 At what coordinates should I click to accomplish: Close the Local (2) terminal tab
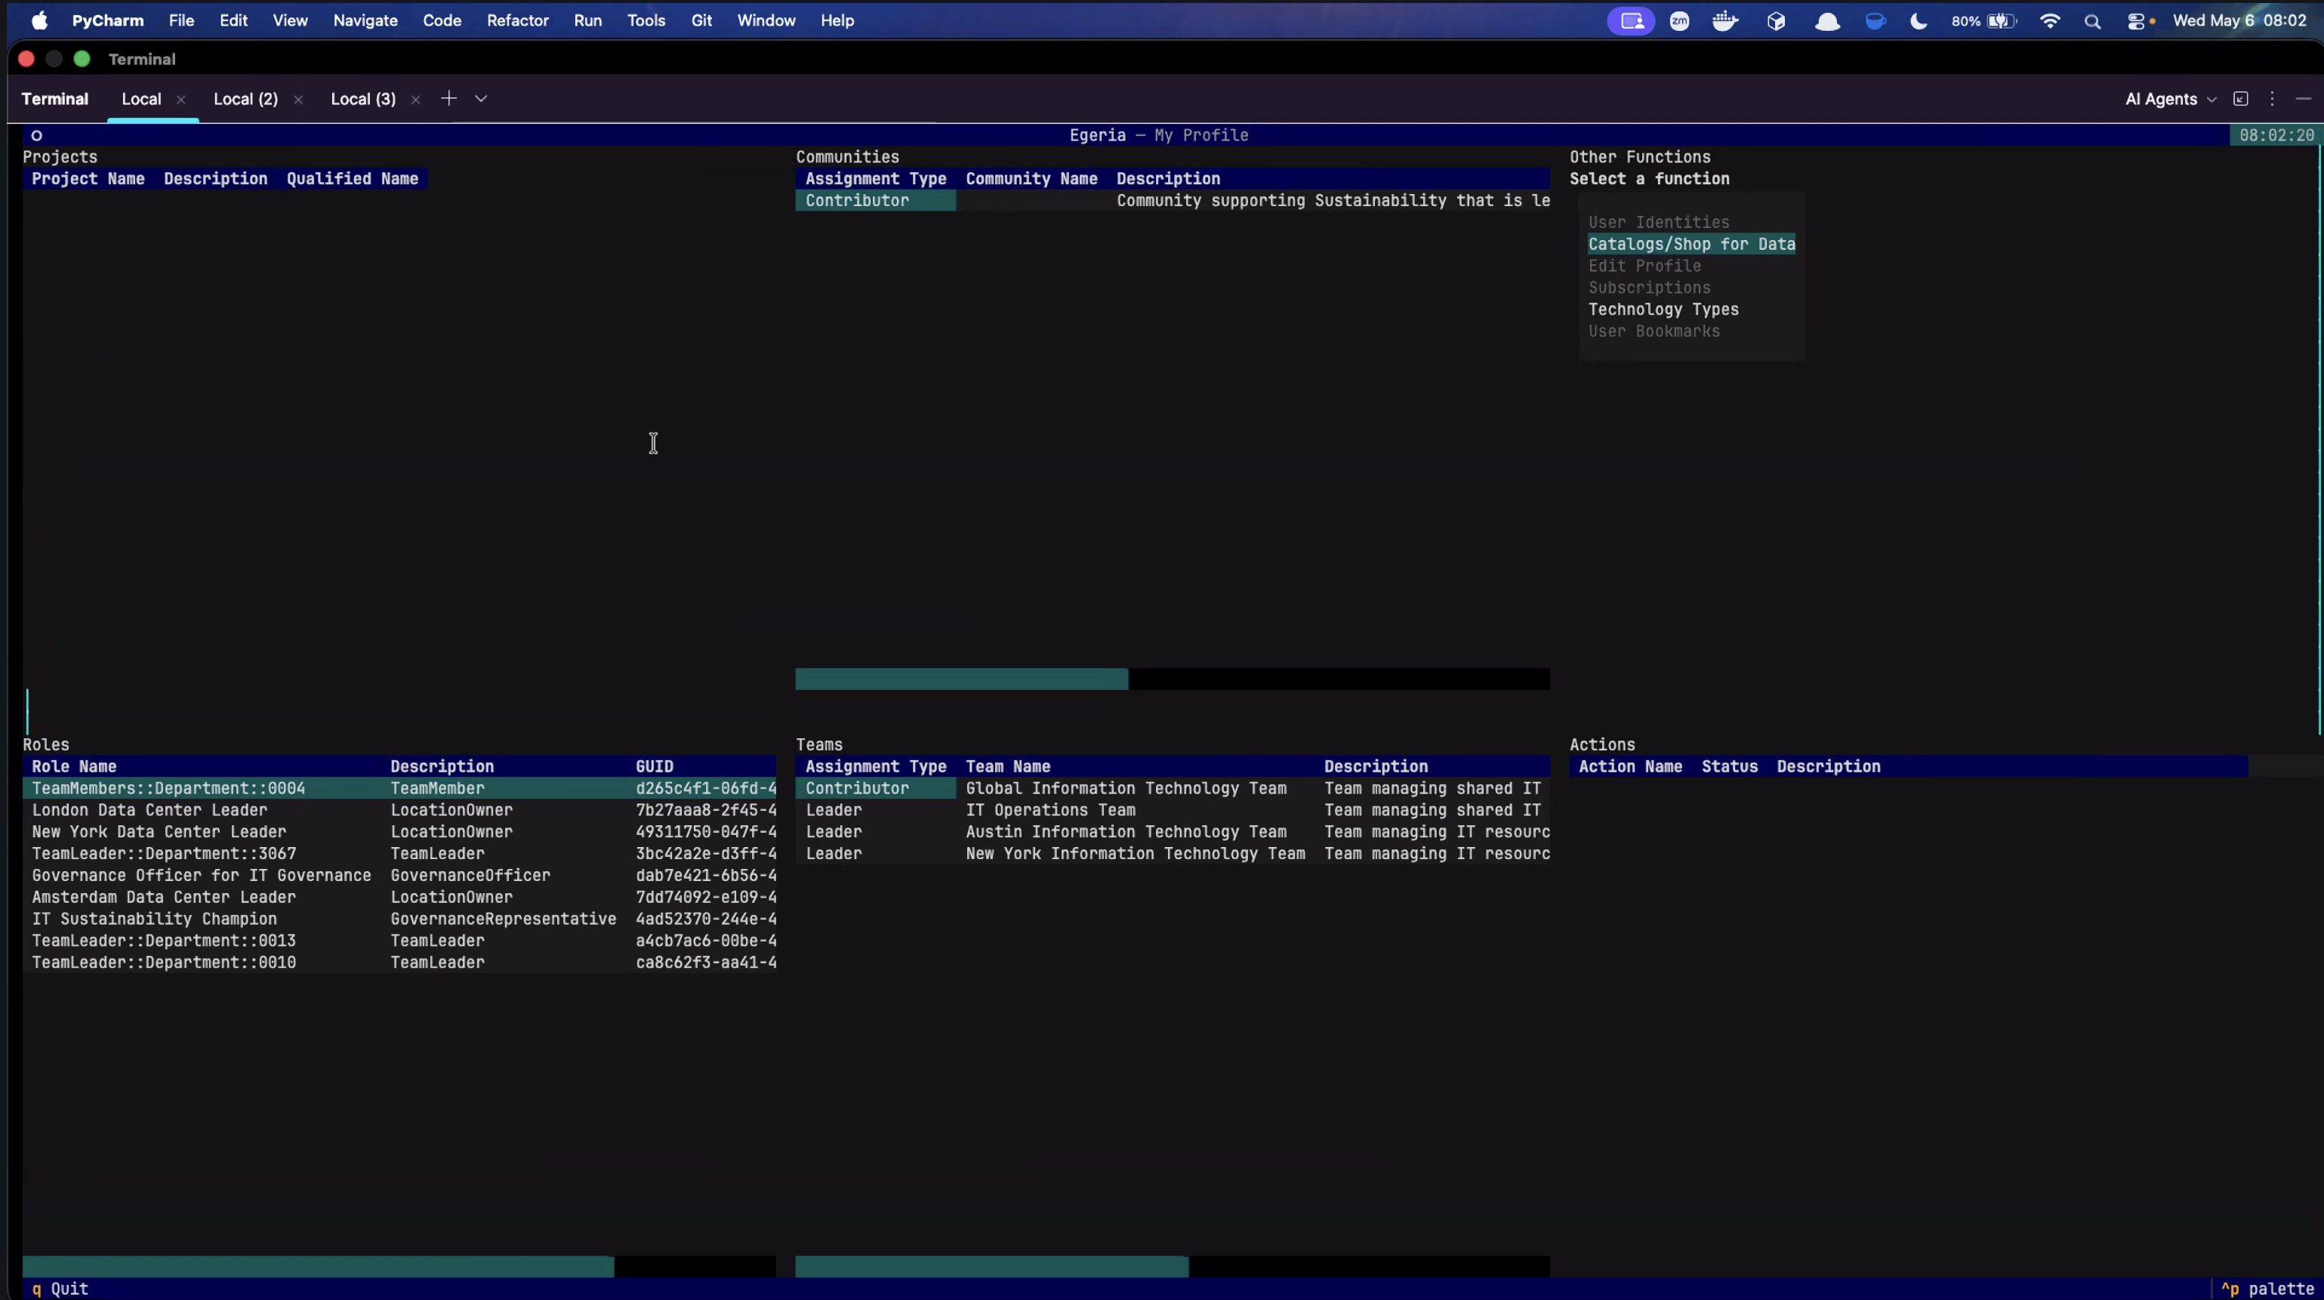(x=297, y=99)
